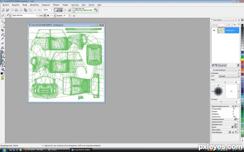244x152 pixels.
Task: Expand the Kleurvariatie section arrow
Action: tap(238, 130)
